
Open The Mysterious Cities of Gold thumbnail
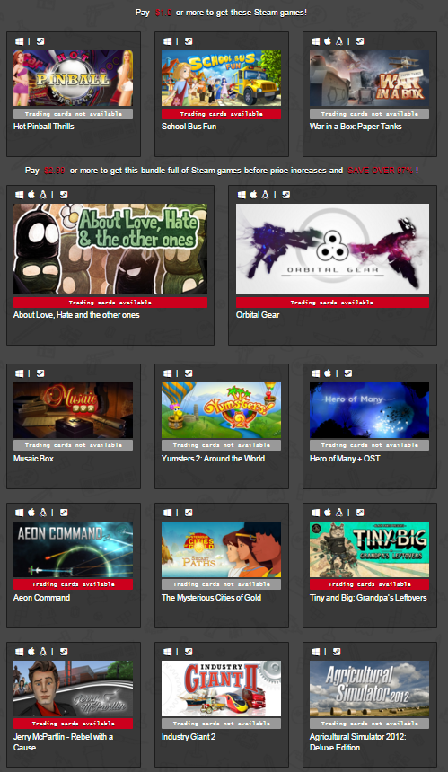pos(221,549)
